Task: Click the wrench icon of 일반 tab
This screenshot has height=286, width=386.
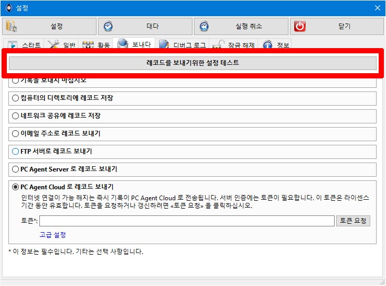Action: click(x=53, y=44)
